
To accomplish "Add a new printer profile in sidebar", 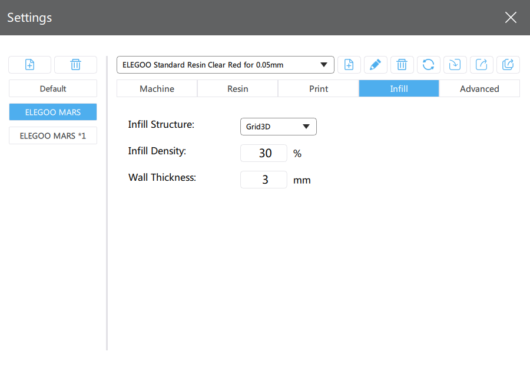I will point(30,65).
